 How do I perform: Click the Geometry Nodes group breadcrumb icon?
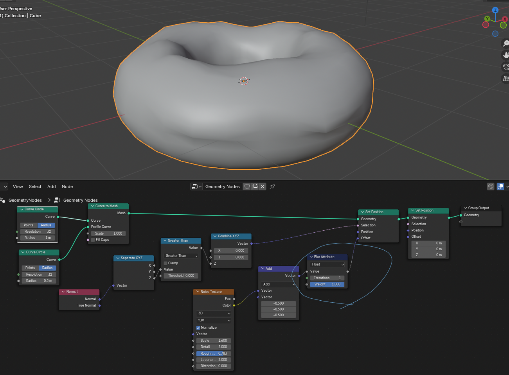pyautogui.click(x=57, y=200)
